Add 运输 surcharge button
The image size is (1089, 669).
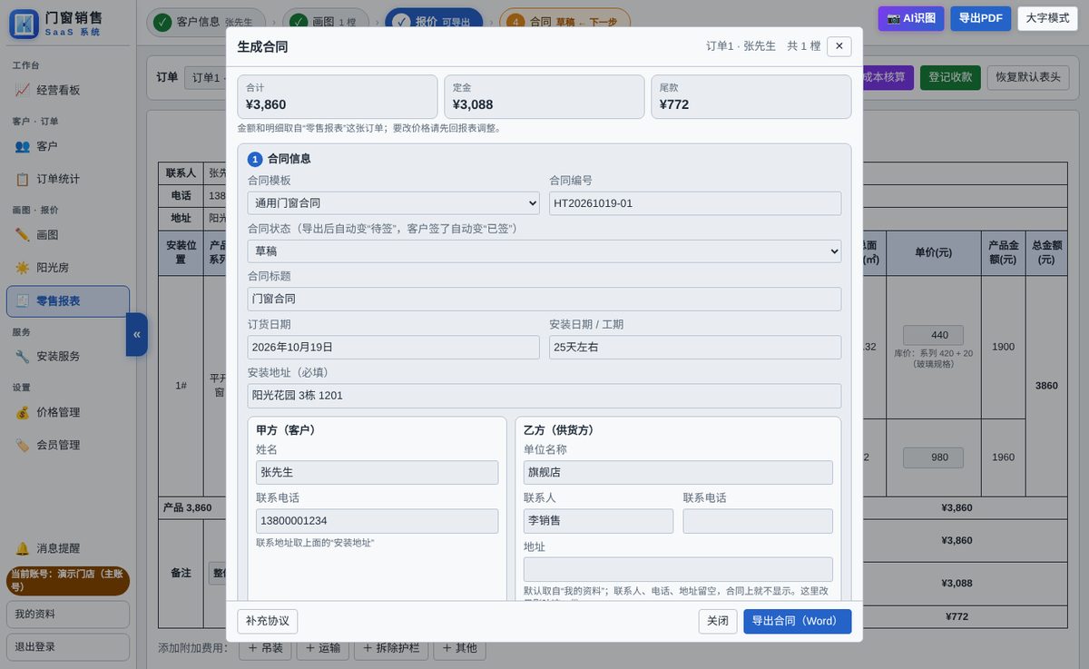(x=322, y=648)
